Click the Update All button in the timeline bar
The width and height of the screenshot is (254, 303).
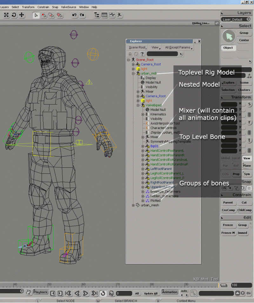[x=151, y=293]
